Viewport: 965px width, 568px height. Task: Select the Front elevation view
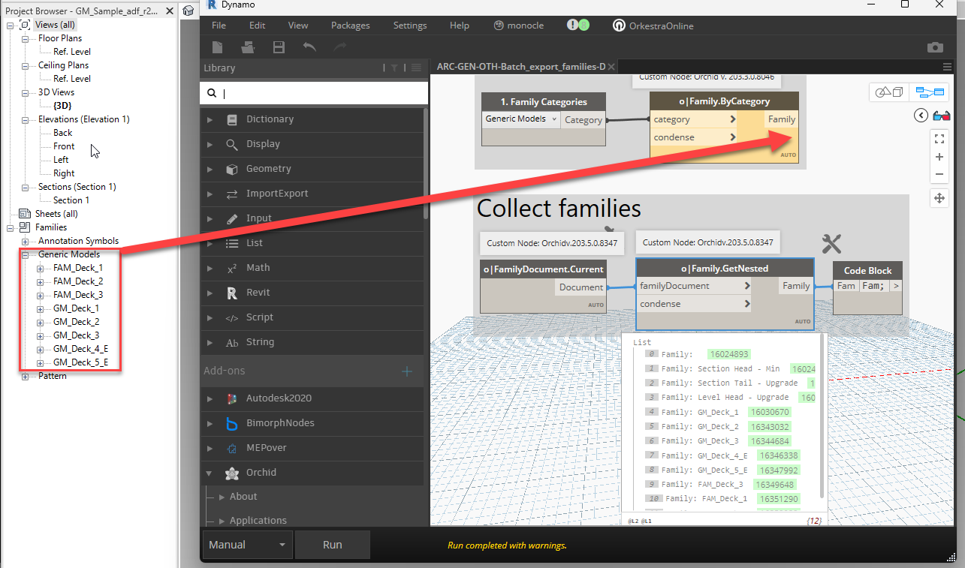tap(64, 146)
